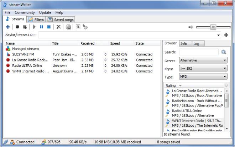Stop playback with the blue square icon
The image size is (235, 147).
click(49, 27)
